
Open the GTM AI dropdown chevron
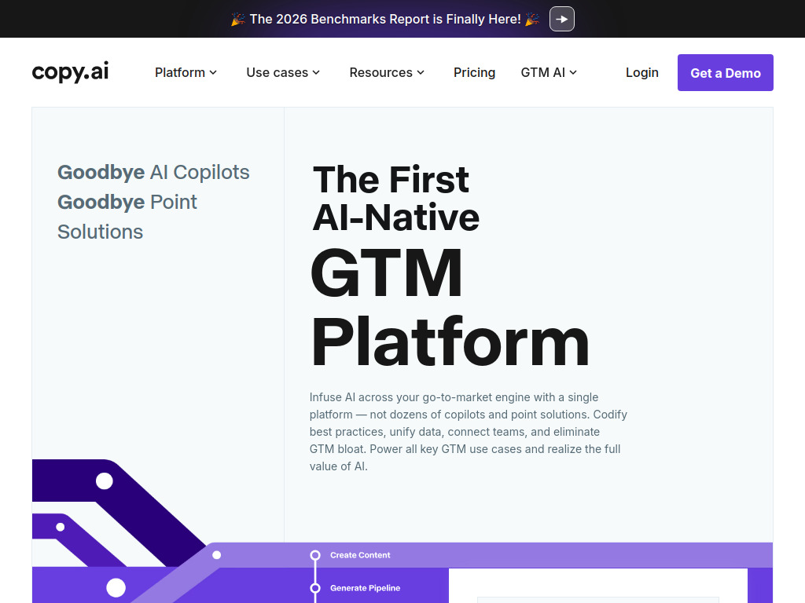(573, 72)
